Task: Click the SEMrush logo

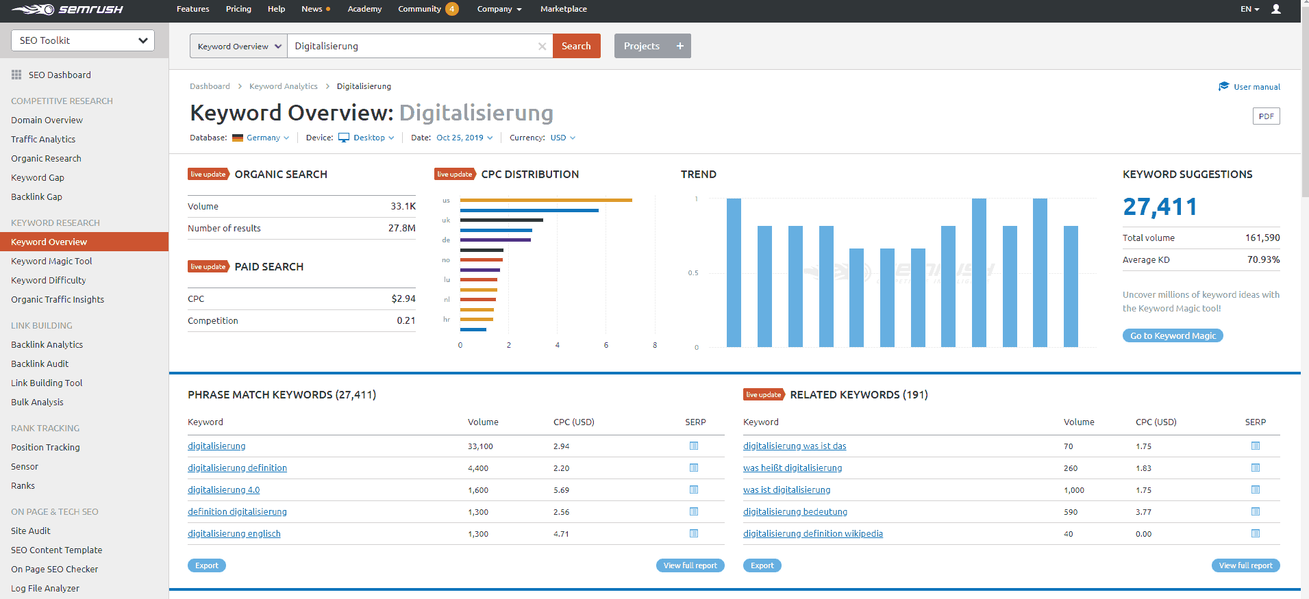Action: (67, 10)
